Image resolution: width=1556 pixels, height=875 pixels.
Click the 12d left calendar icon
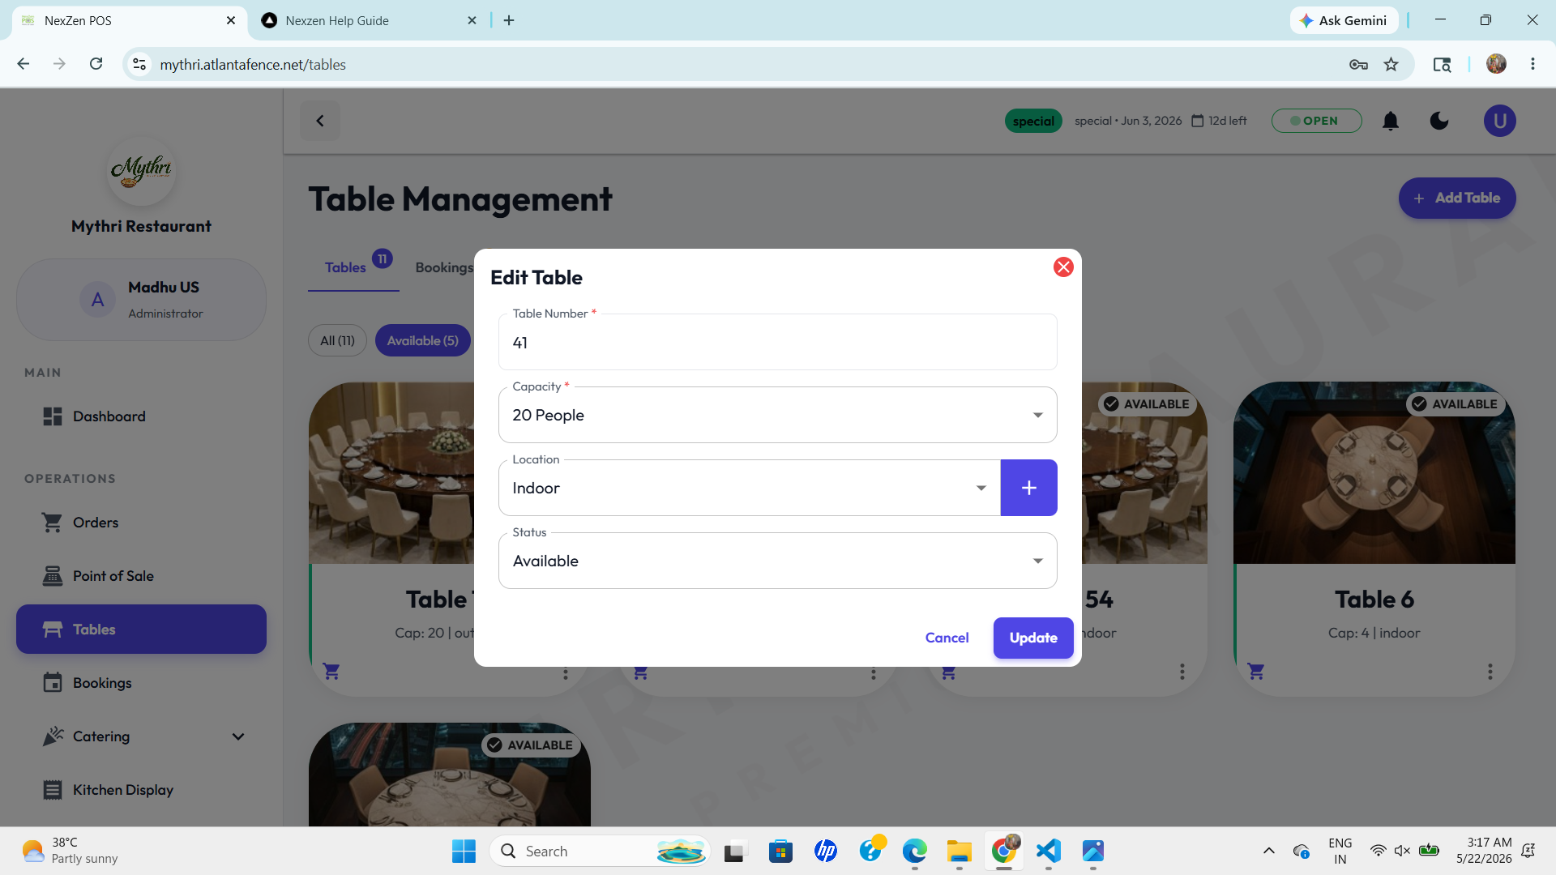click(x=1197, y=121)
